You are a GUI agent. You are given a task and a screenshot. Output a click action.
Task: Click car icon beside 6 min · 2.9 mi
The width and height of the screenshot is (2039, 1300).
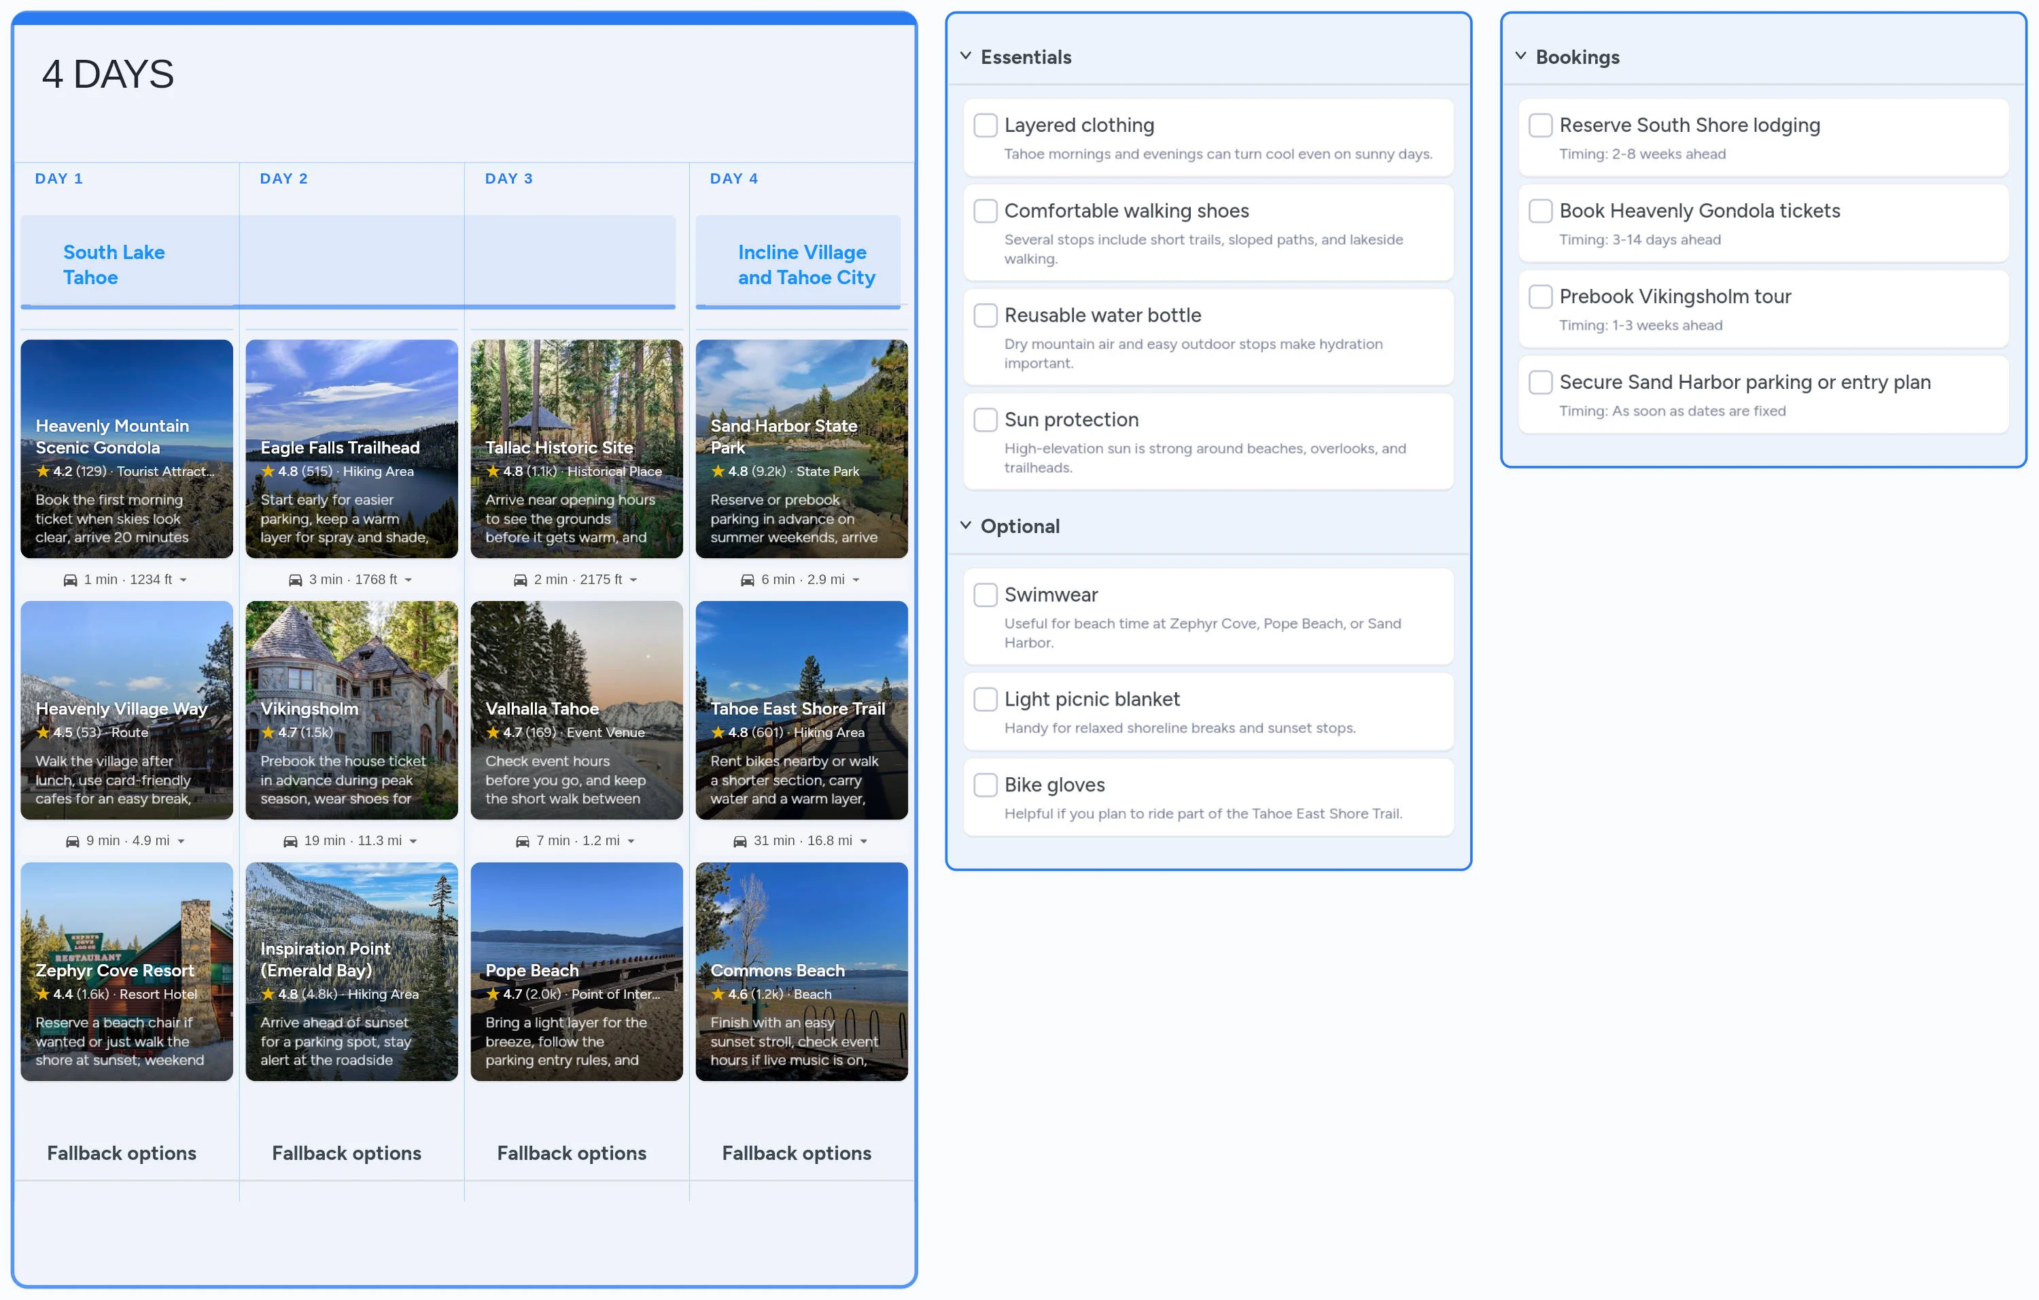point(748,580)
